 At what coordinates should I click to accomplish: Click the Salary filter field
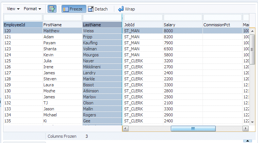coord(183,17)
